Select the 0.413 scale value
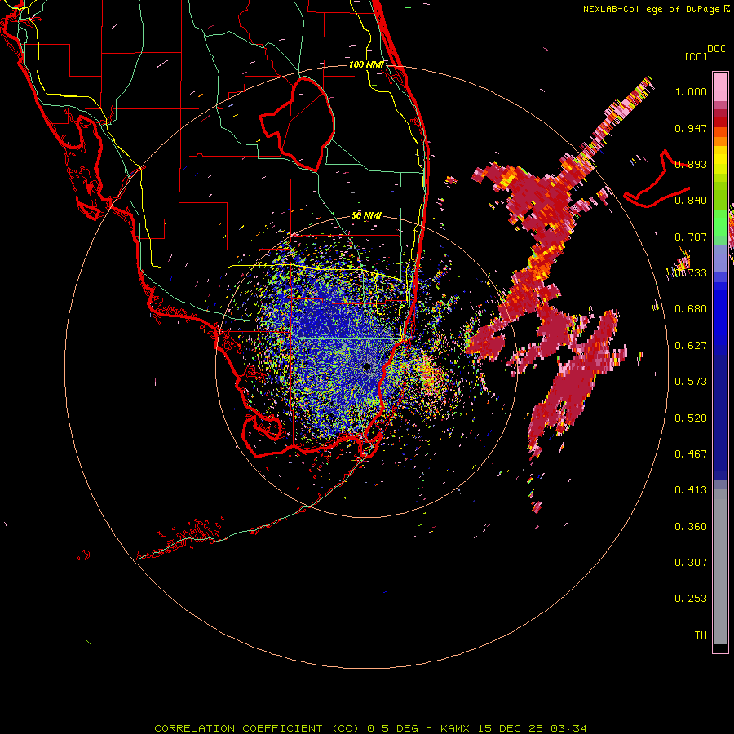This screenshot has height=734, width=734. (691, 490)
